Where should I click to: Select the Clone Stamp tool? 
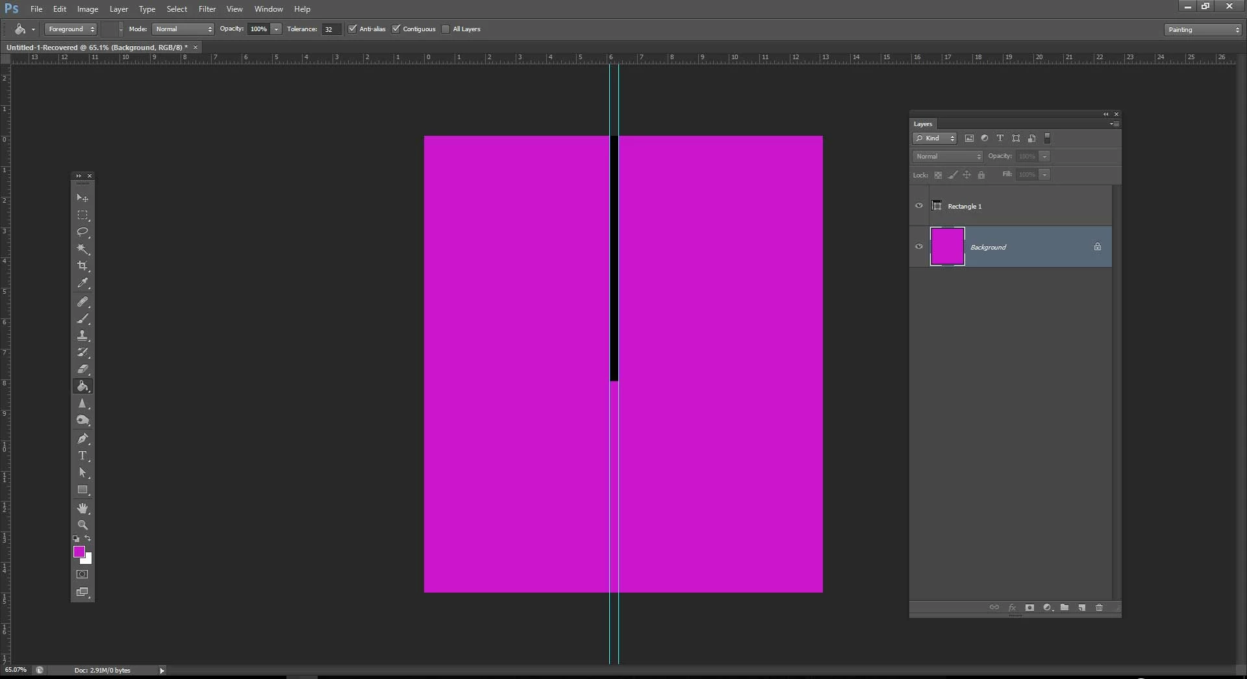(82, 335)
